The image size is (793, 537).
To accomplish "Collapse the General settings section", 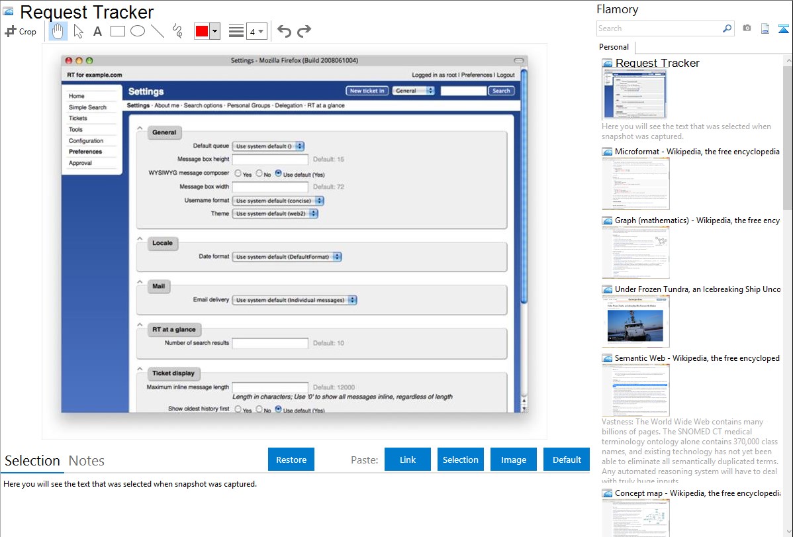I will point(140,128).
